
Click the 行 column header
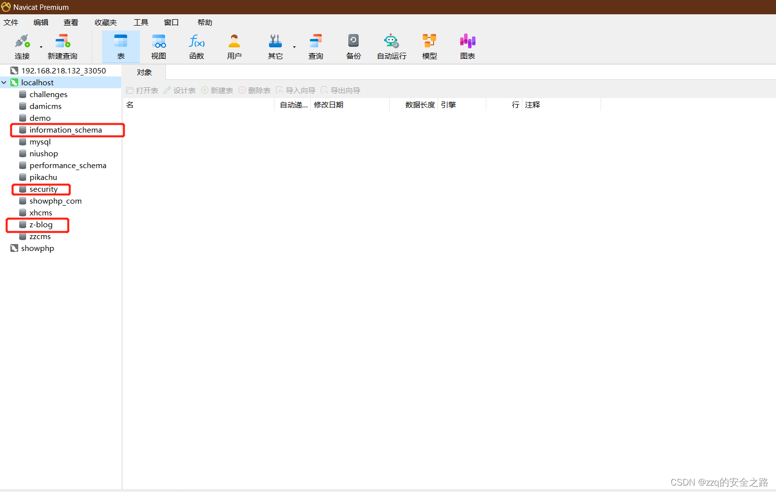(x=504, y=105)
